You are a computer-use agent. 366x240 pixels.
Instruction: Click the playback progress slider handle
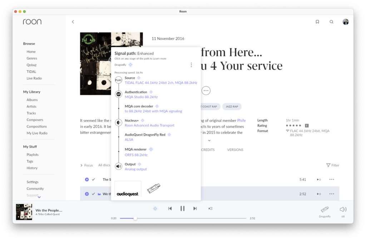click(135, 218)
